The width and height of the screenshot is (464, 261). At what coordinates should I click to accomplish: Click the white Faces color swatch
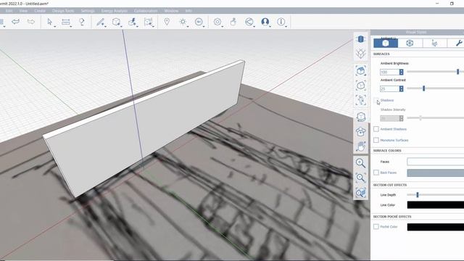(x=435, y=162)
